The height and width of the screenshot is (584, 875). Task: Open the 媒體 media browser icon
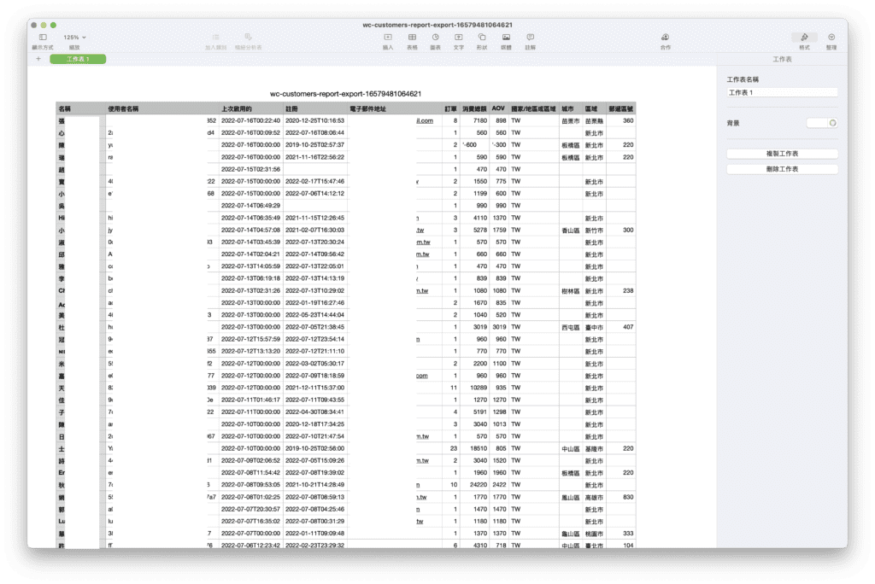(506, 38)
